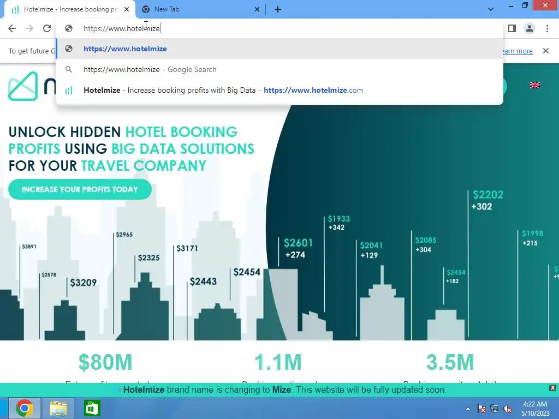Click Increase Your Profits Today button
Image resolution: width=559 pixels, height=419 pixels.
pos(80,189)
